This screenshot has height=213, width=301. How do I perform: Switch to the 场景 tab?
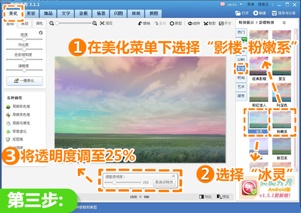click(x=101, y=14)
